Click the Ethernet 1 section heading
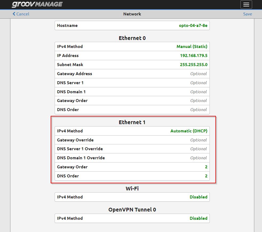This screenshot has width=262, height=232. 132,122
